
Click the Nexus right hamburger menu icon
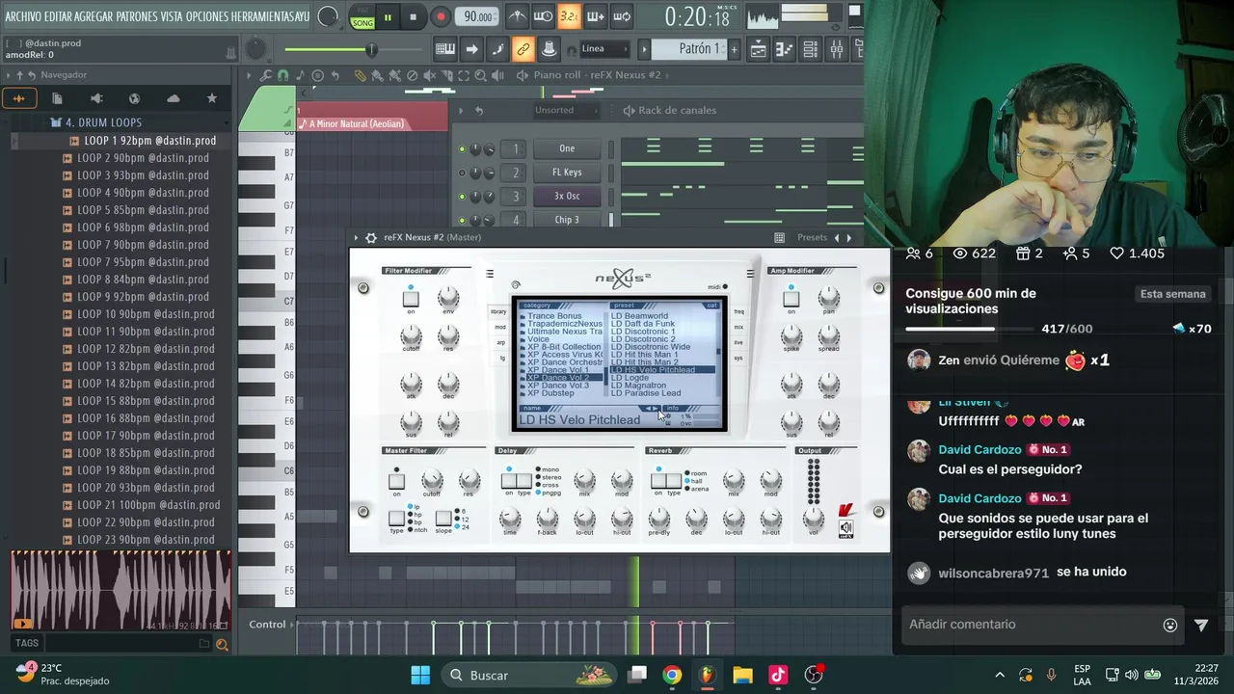[750, 274]
